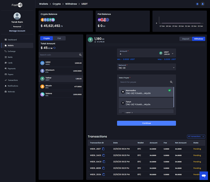Select Ethereum coin row
Image resolution: width=210 pixels, height=182 pixels.
click(x=61, y=71)
